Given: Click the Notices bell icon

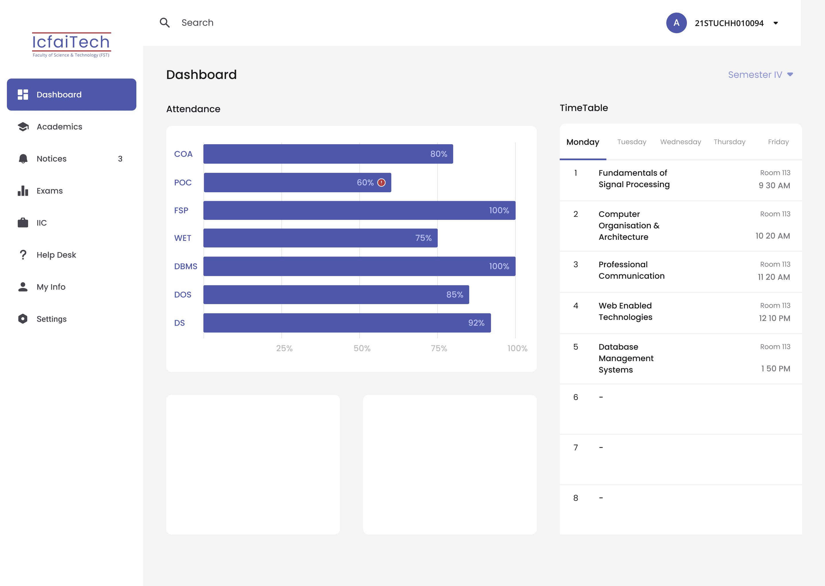Looking at the screenshot, I should [23, 159].
